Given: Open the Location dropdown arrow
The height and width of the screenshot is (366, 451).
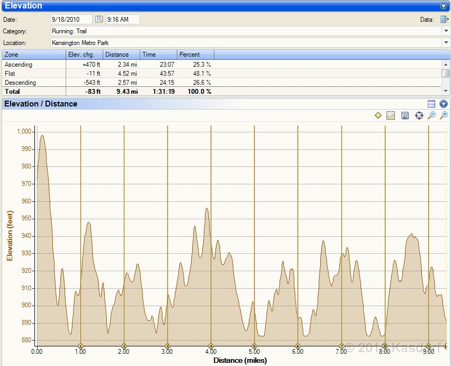Looking at the screenshot, I should coord(446,42).
